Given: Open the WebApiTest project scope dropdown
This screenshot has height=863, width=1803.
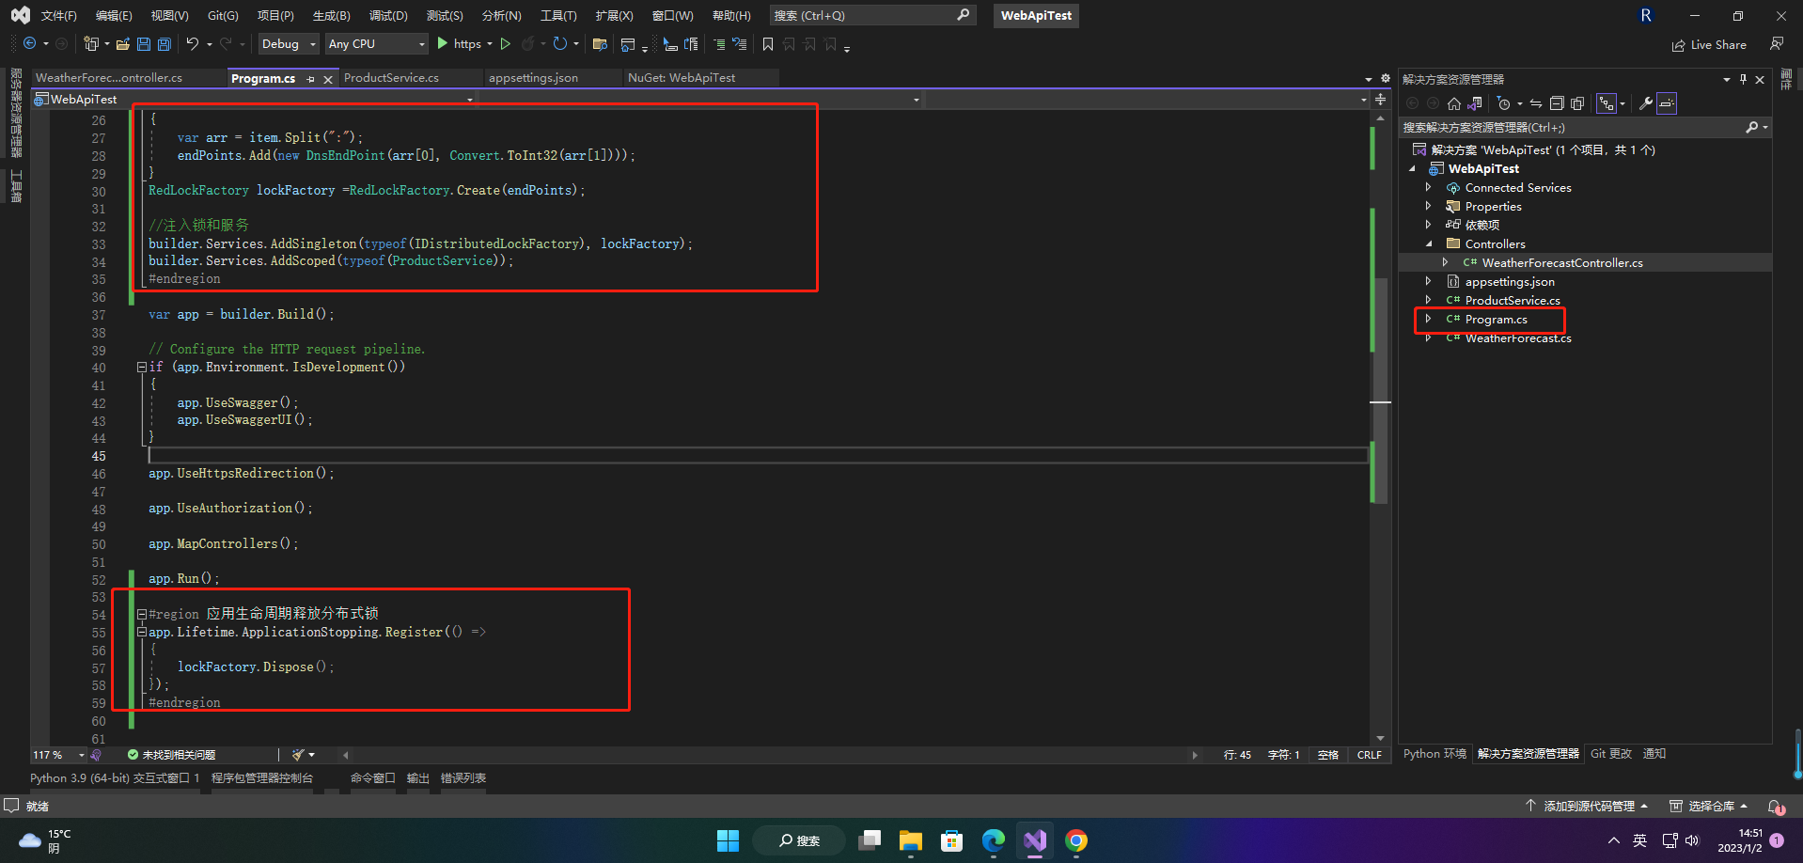Looking at the screenshot, I should click(254, 100).
